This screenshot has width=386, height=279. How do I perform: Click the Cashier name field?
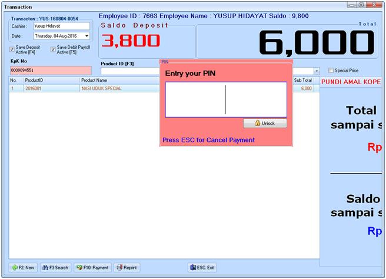61,26
